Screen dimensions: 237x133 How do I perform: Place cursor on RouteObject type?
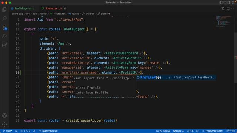point(74,29)
